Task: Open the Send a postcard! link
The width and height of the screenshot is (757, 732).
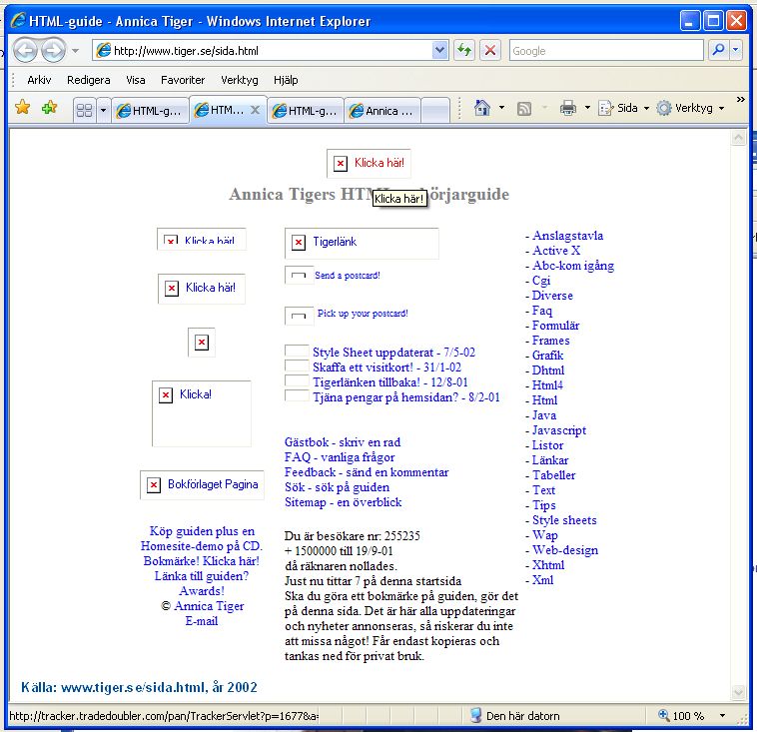Action: pyautogui.click(x=348, y=276)
